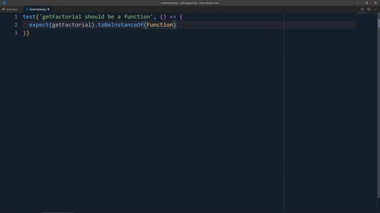Click the 'test' keyword on line 1
This screenshot has height=213, width=380.
click(29, 17)
